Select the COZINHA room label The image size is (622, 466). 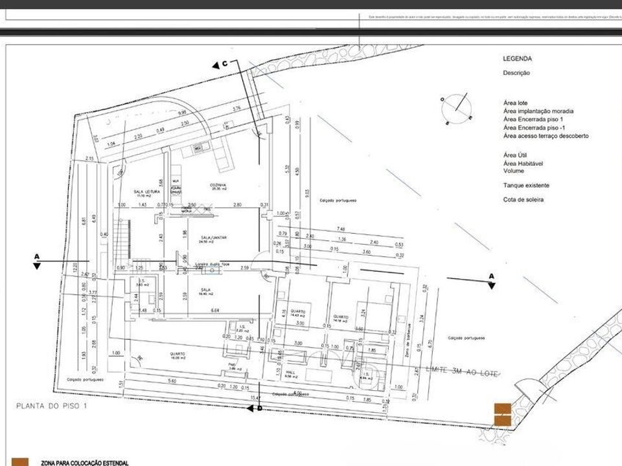218,187
